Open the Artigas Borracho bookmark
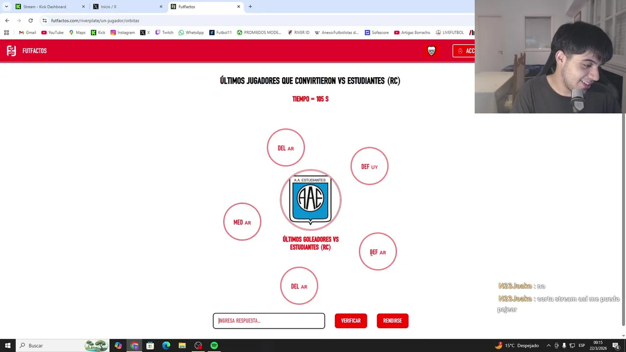 coord(412,33)
